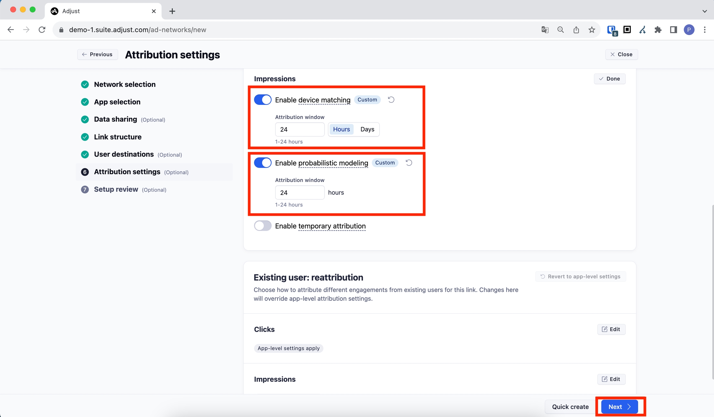The width and height of the screenshot is (714, 417).
Task: Reload the page
Action: [x=42, y=30]
